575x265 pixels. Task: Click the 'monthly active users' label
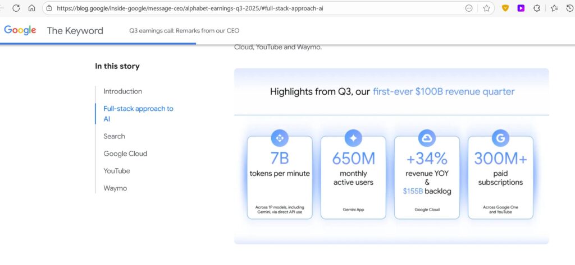click(354, 178)
